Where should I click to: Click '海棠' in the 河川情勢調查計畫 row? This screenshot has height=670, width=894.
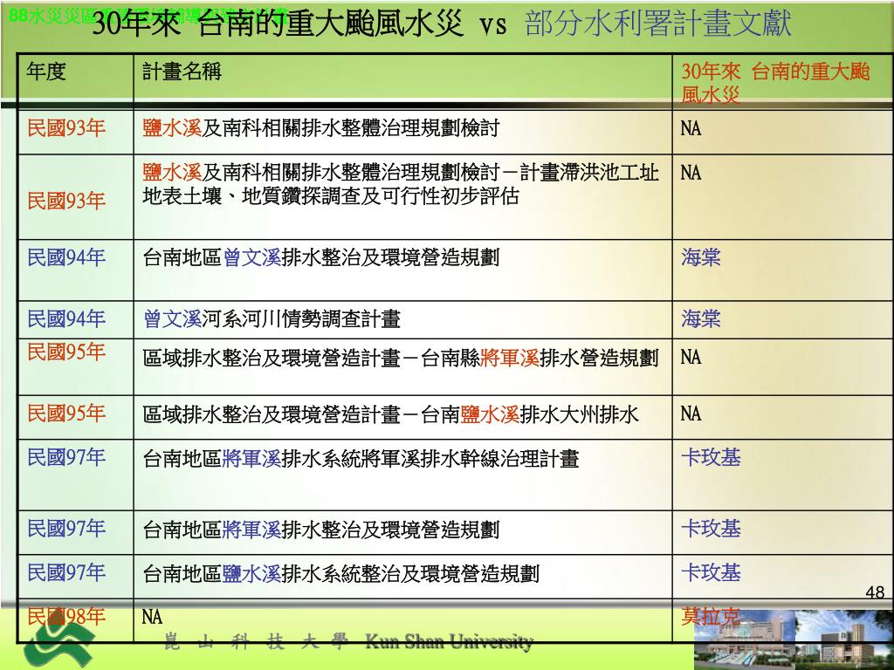coord(701,318)
